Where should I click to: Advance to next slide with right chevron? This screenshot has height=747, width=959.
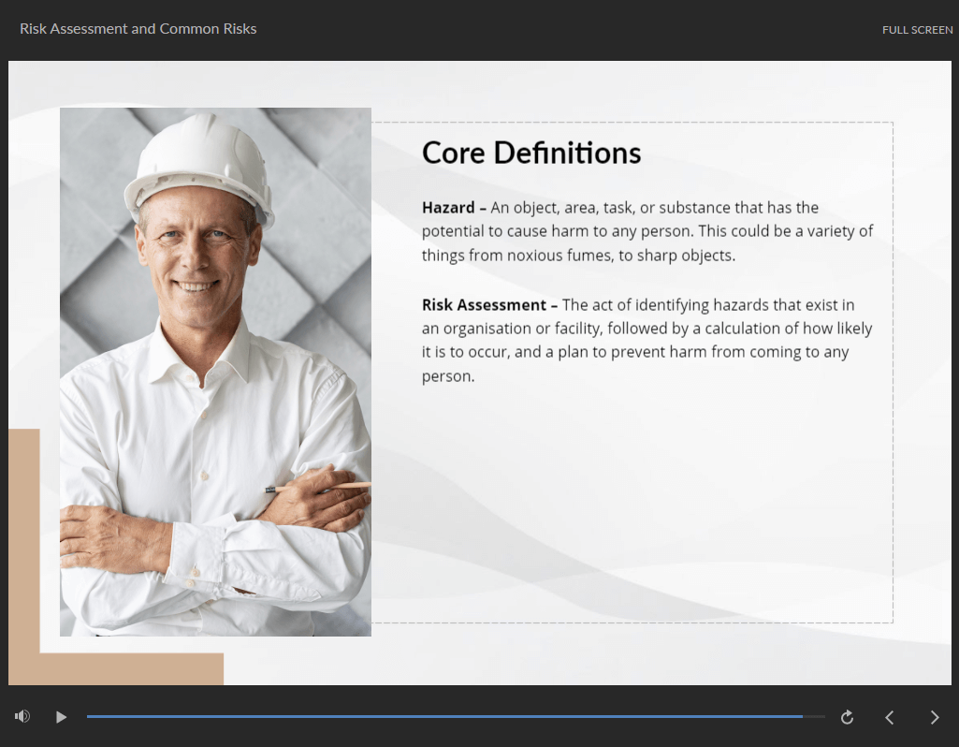pos(934,717)
